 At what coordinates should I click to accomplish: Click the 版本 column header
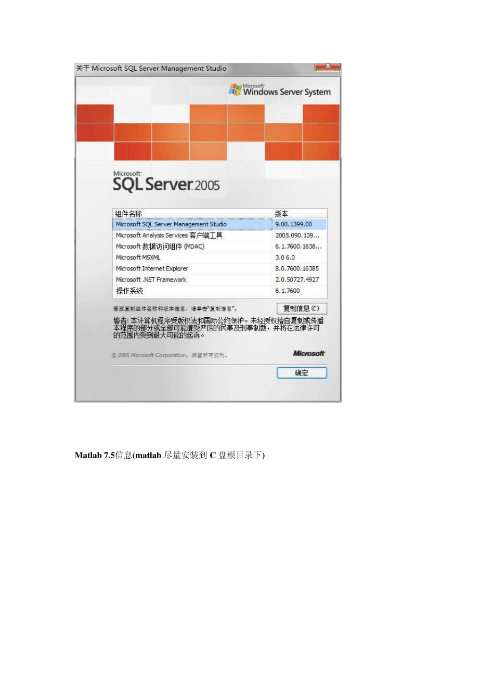pos(300,214)
